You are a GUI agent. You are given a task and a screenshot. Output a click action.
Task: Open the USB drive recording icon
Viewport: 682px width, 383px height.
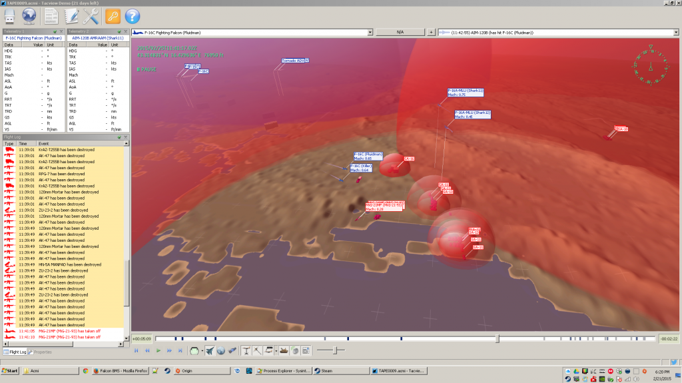(9, 17)
